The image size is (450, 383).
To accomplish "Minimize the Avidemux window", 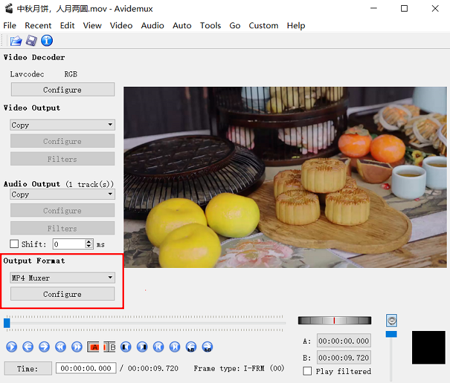I will (373, 8).
